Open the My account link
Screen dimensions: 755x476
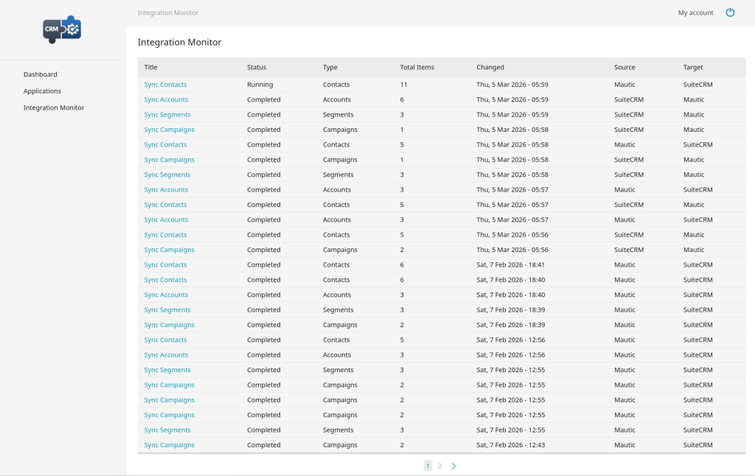[695, 13]
